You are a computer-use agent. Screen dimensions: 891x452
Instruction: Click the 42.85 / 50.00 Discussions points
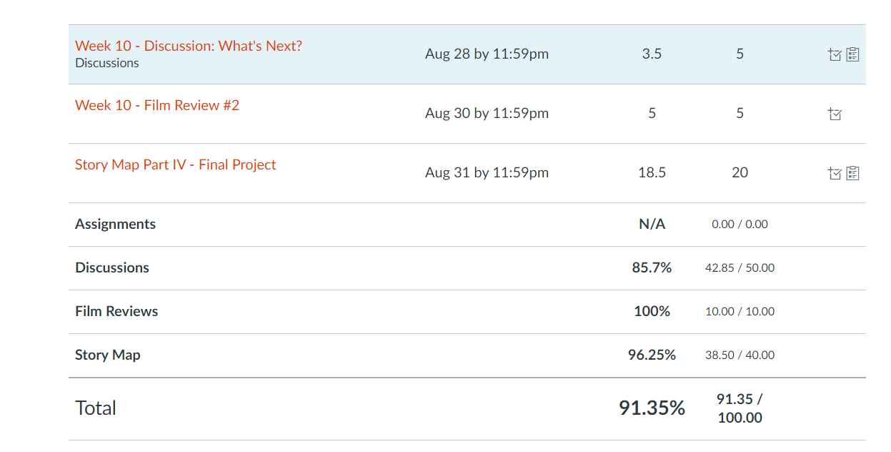point(740,268)
